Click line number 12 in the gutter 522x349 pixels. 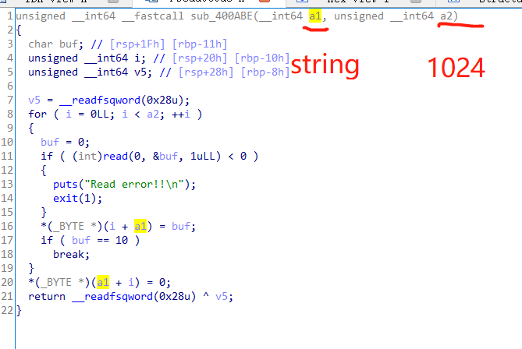tap(7, 170)
